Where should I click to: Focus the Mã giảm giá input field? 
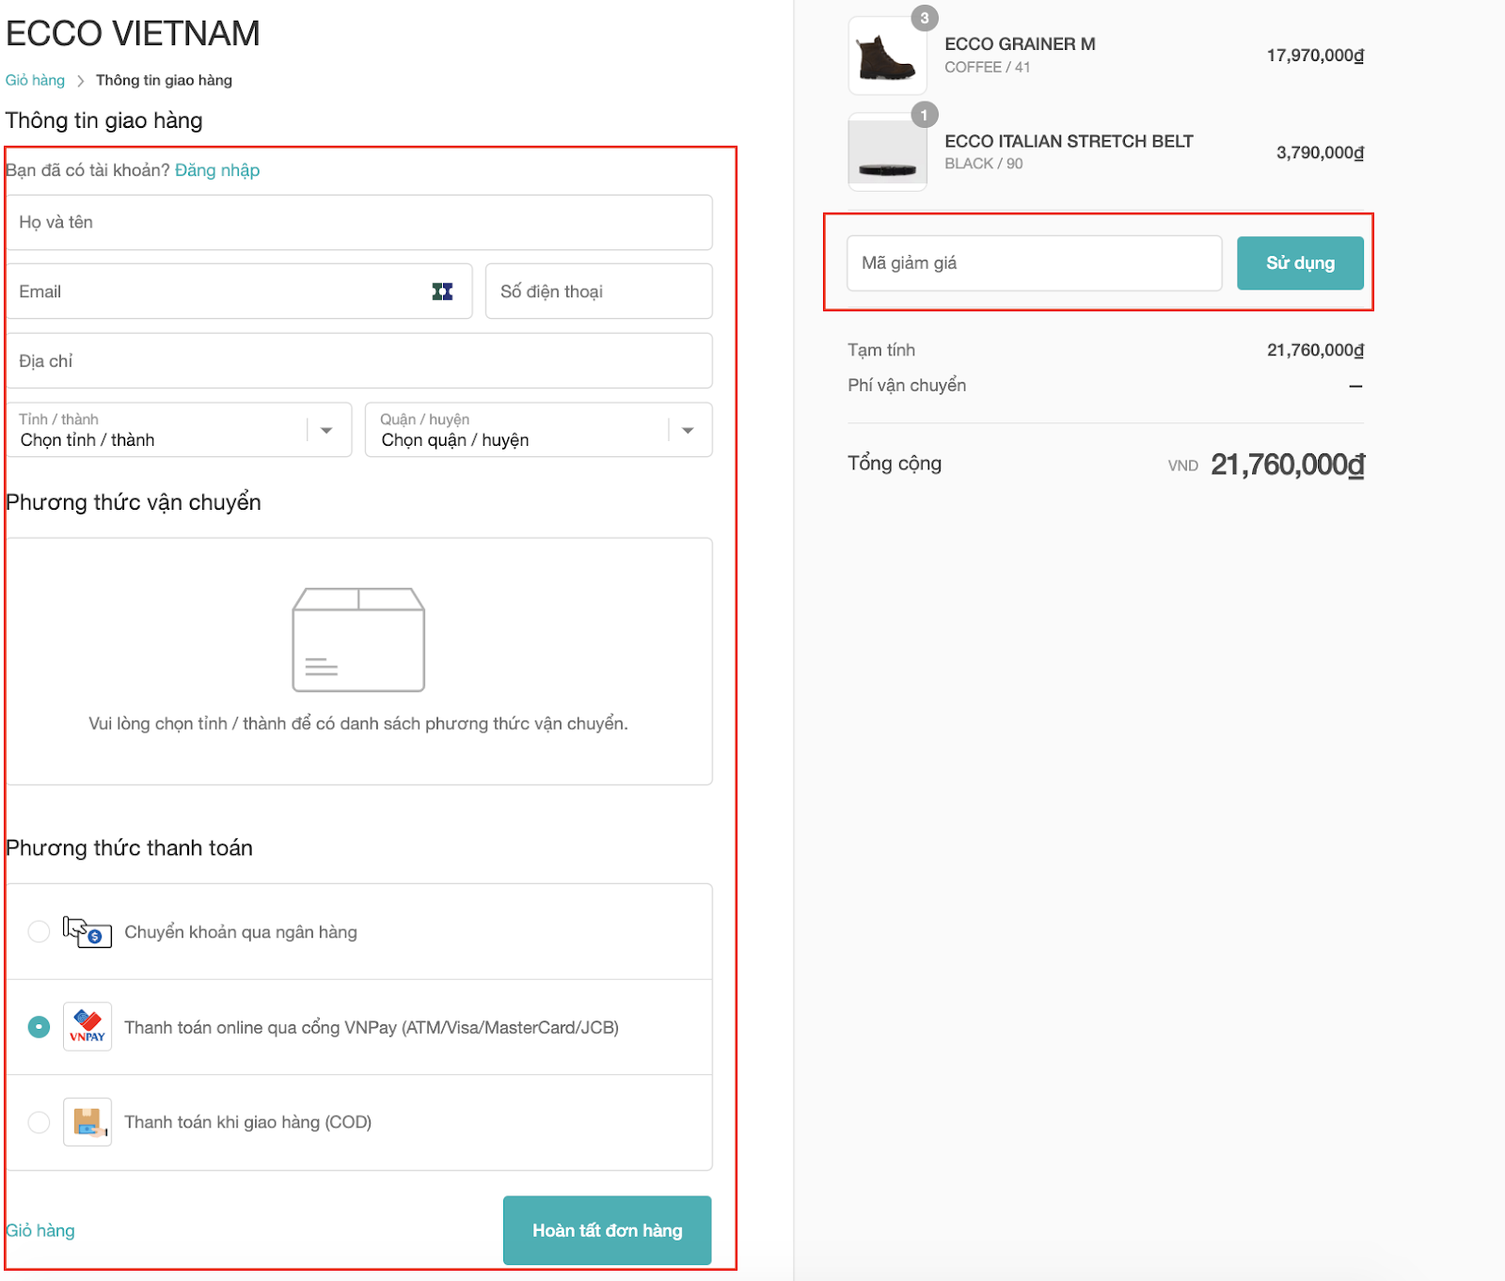[1035, 263]
